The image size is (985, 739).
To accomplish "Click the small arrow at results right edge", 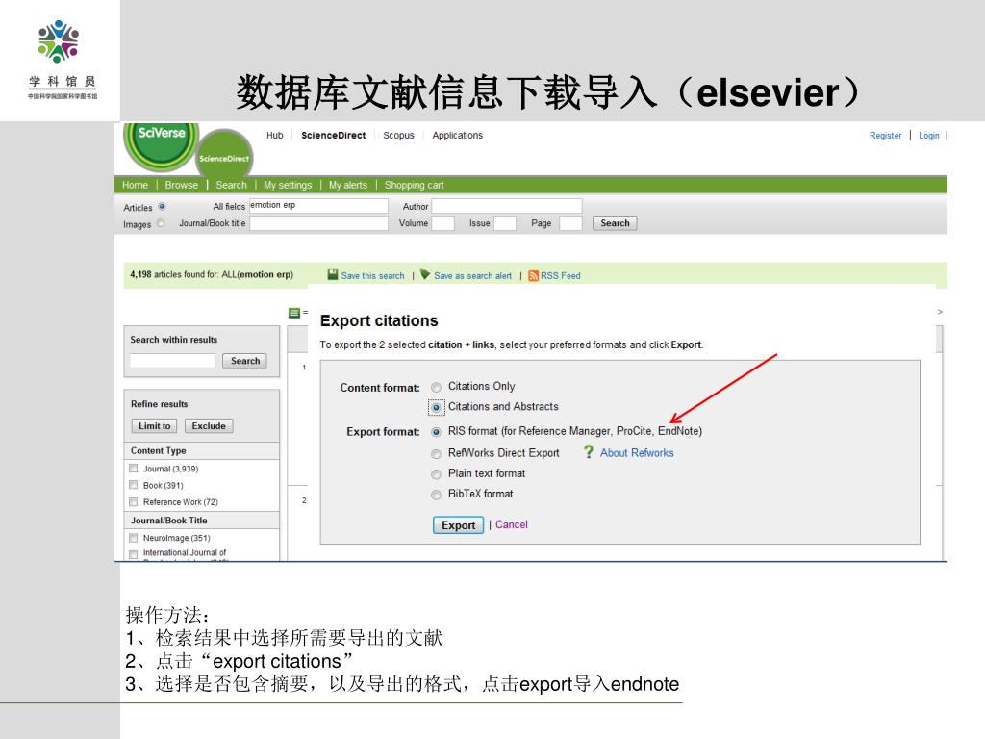I will pyautogui.click(x=940, y=312).
